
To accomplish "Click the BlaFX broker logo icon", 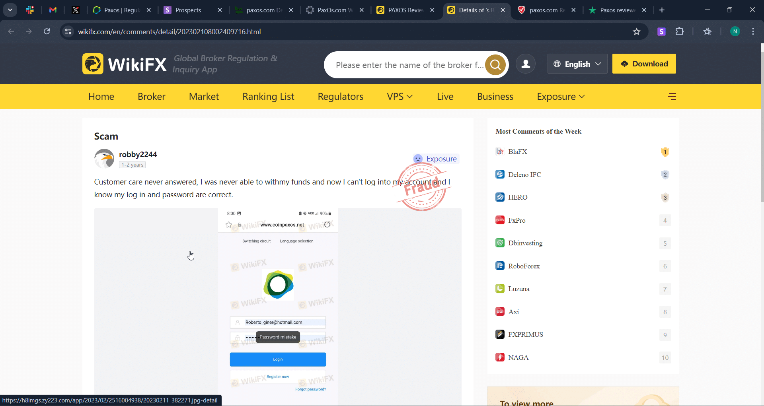I will point(500,152).
